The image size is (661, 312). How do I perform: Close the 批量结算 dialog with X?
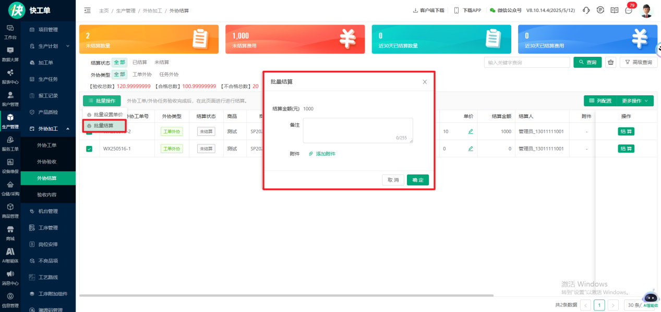coord(425,82)
